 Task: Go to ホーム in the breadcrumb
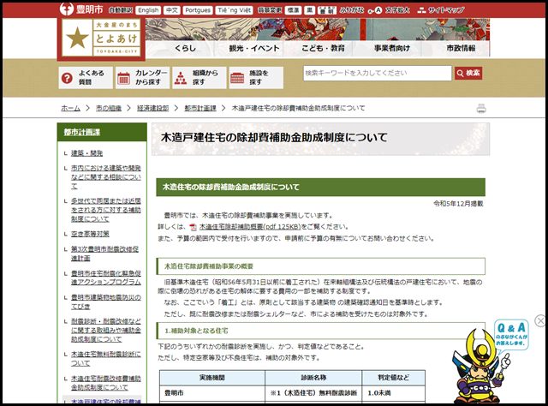(70, 109)
